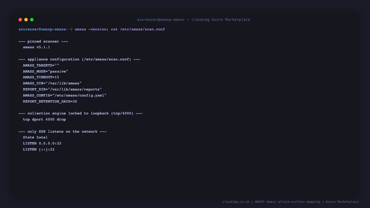
Task: Click the appliance configuration heading line
Action: [x=79, y=60]
